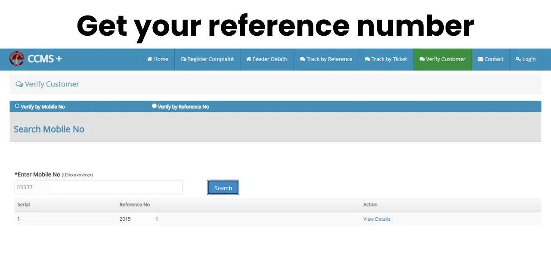Viewport: 551px width, 271px height.
Task: Click the Search button
Action: tap(223, 188)
